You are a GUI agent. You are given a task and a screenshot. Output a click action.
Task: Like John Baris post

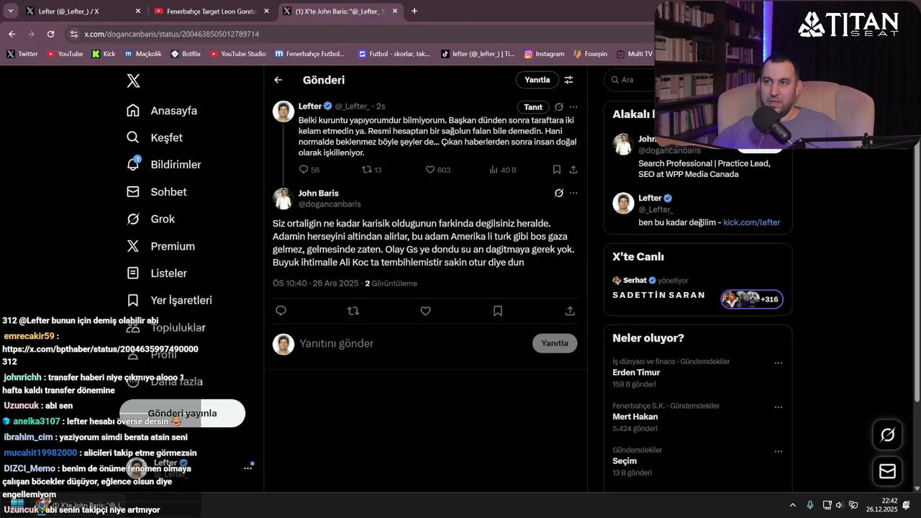pyautogui.click(x=425, y=311)
